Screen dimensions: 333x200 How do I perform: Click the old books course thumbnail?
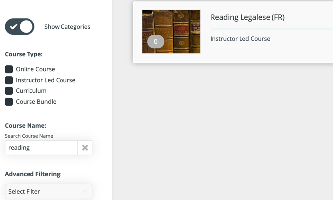pos(171,31)
